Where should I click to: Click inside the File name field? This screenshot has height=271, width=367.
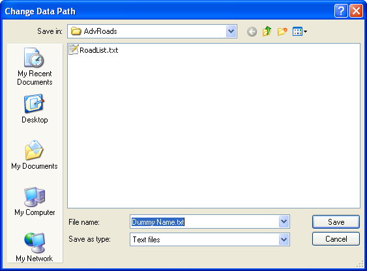204,221
